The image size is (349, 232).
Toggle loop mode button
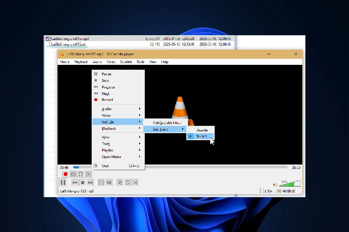128,182
